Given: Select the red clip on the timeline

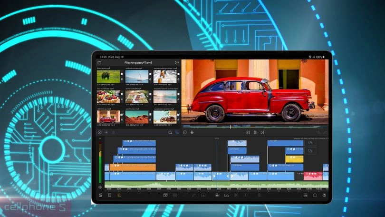Looking at the screenshot, I should point(312,176).
